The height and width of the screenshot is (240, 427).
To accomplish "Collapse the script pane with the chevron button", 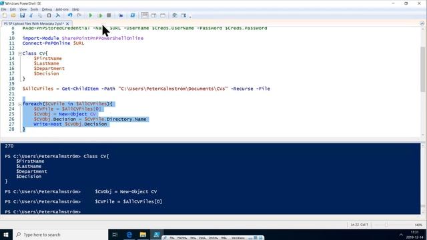I will click(x=422, y=24).
